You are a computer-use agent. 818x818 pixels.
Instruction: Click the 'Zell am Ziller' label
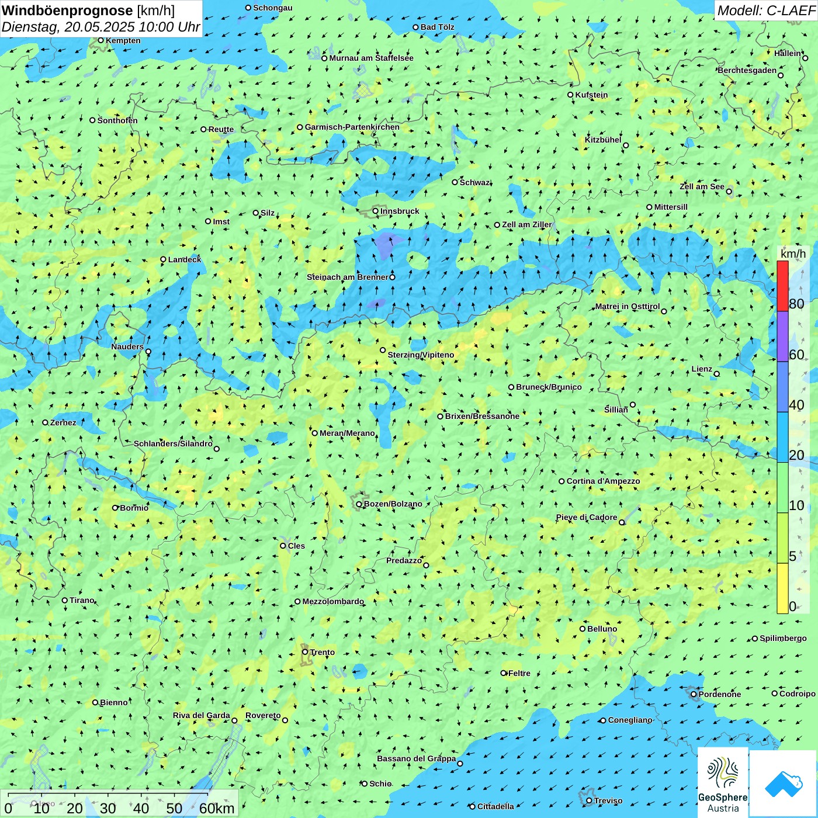(527, 224)
